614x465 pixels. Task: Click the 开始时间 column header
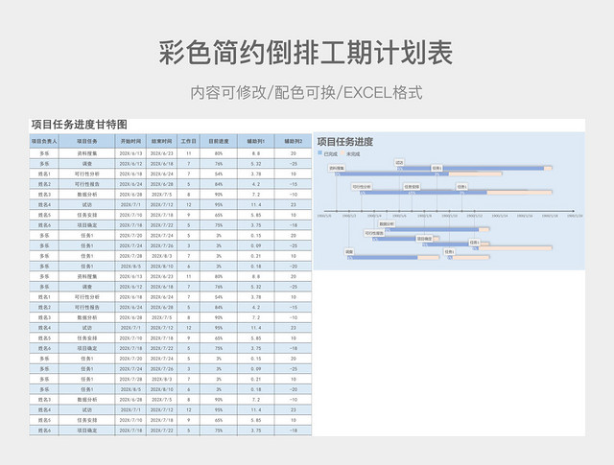coord(130,141)
